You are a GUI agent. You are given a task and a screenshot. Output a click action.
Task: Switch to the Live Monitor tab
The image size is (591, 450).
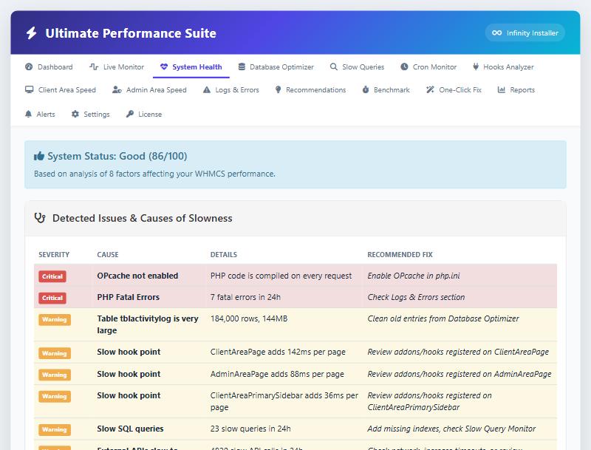[x=117, y=67]
